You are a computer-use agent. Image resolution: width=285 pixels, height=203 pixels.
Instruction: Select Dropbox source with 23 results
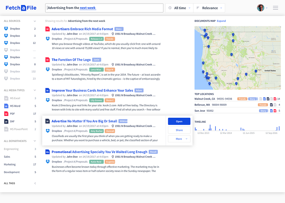(x=20, y=78)
